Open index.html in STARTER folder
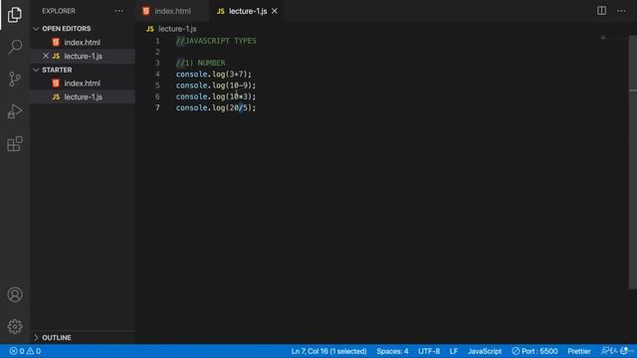This screenshot has height=358, width=637. click(x=83, y=84)
